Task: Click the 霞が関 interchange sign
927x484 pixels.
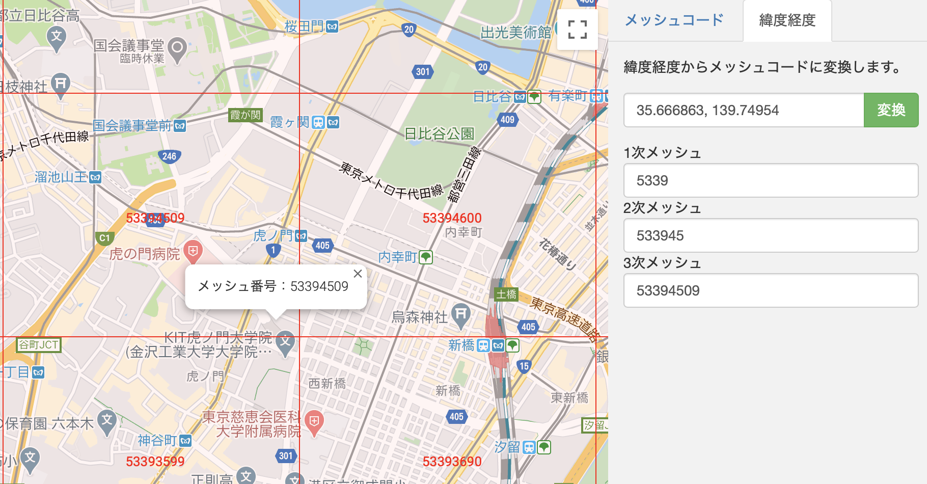Action: (x=246, y=115)
